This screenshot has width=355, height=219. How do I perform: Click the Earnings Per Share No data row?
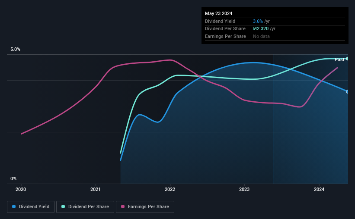[x=275, y=36]
